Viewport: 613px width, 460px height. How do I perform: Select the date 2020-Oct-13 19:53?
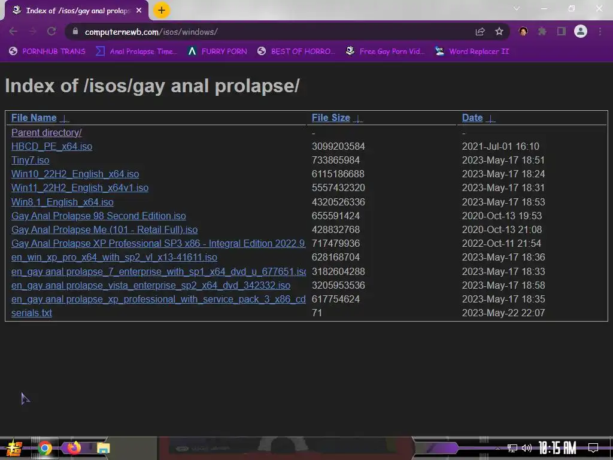click(502, 216)
